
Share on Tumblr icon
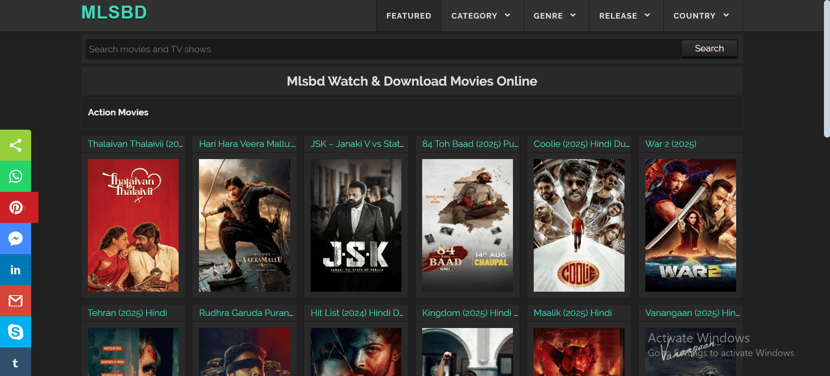coord(16,363)
